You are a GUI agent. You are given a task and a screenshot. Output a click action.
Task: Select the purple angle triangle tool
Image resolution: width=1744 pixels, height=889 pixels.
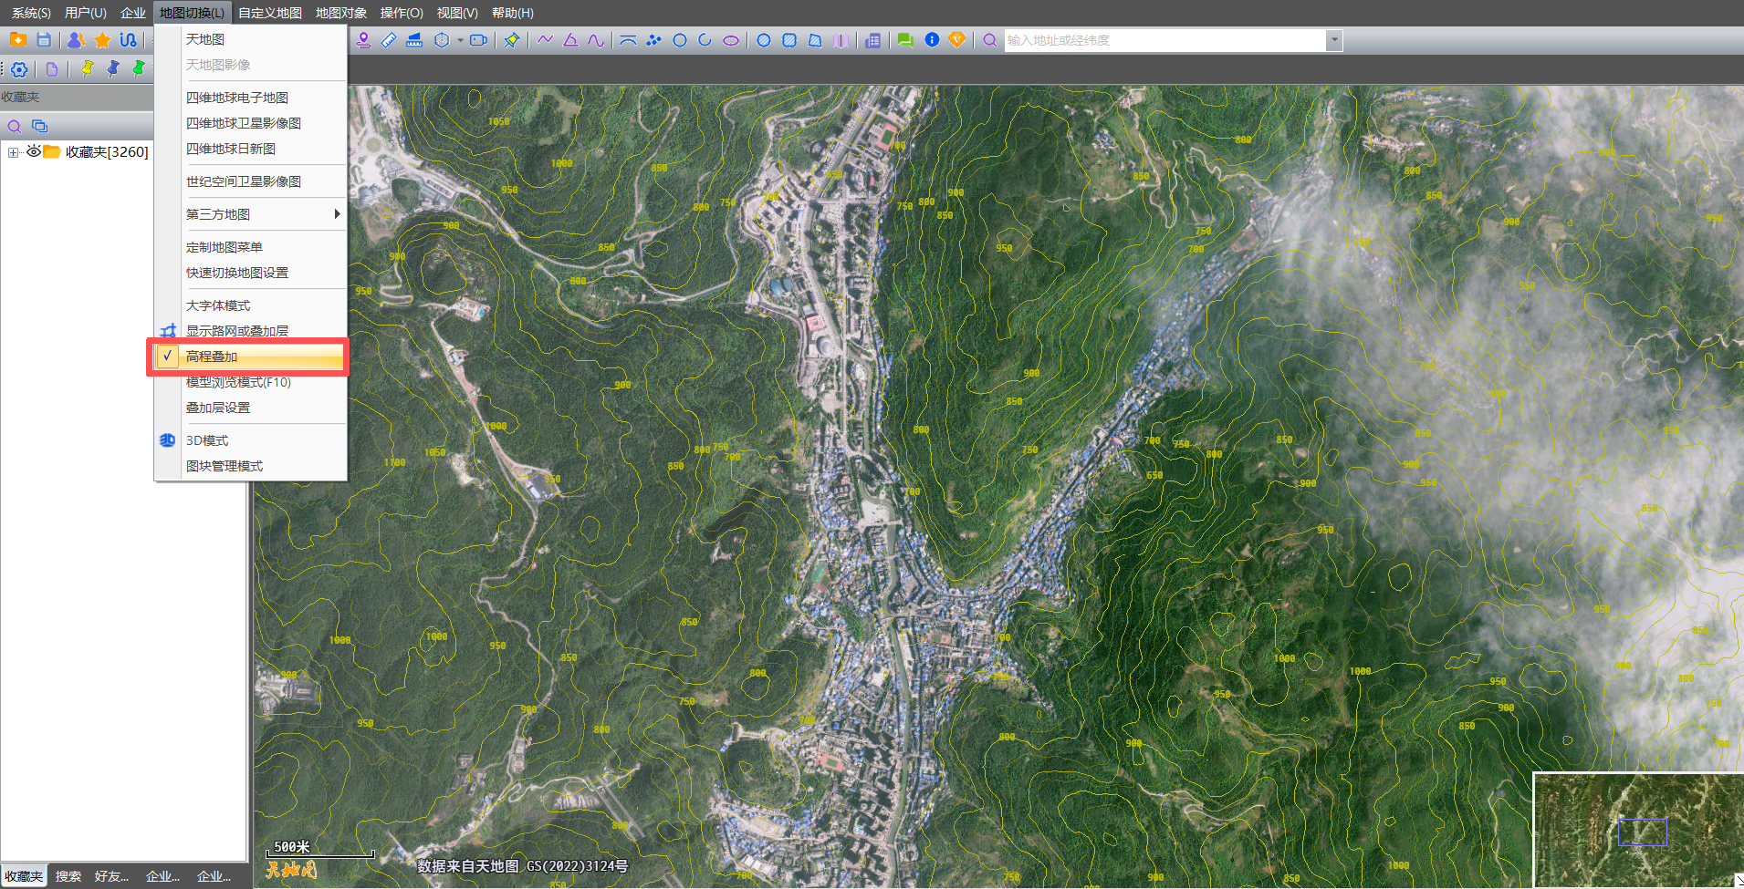pyautogui.click(x=570, y=40)
